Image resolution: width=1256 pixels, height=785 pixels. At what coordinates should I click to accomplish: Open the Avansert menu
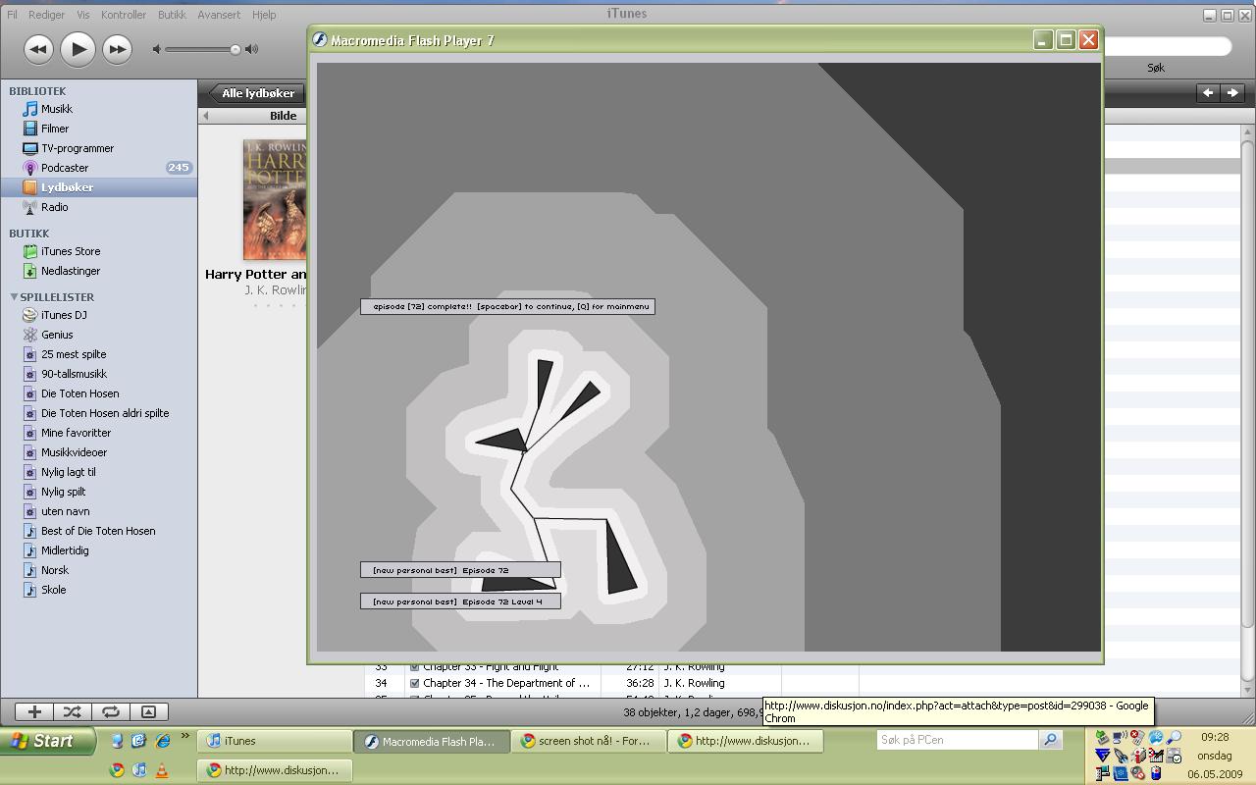[x=219, y=15]
